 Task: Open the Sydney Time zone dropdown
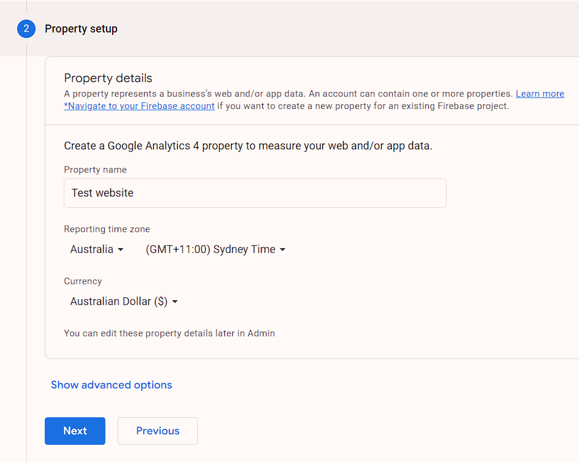(216, 249)
